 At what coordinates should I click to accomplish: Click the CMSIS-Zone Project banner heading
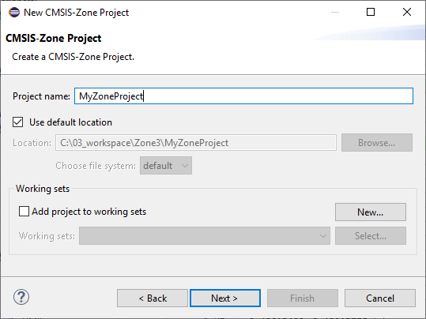(53, 38)
